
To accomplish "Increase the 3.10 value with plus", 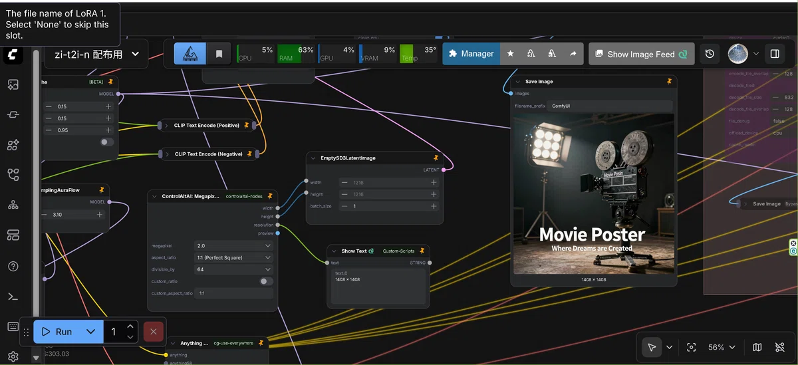I will pyautogui.click(x=100, y=214).
